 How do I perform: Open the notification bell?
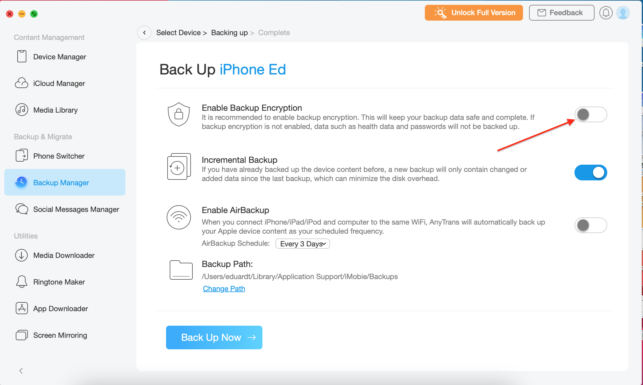(606, 12)
